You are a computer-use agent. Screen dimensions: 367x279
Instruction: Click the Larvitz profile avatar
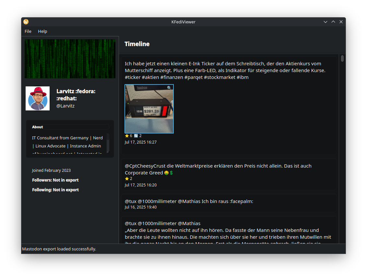point(38,98)
